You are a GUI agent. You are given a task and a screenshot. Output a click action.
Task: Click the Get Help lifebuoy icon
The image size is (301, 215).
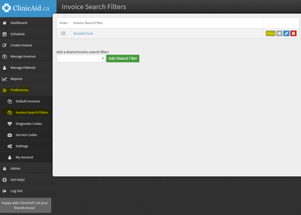(x=5, y=180)
